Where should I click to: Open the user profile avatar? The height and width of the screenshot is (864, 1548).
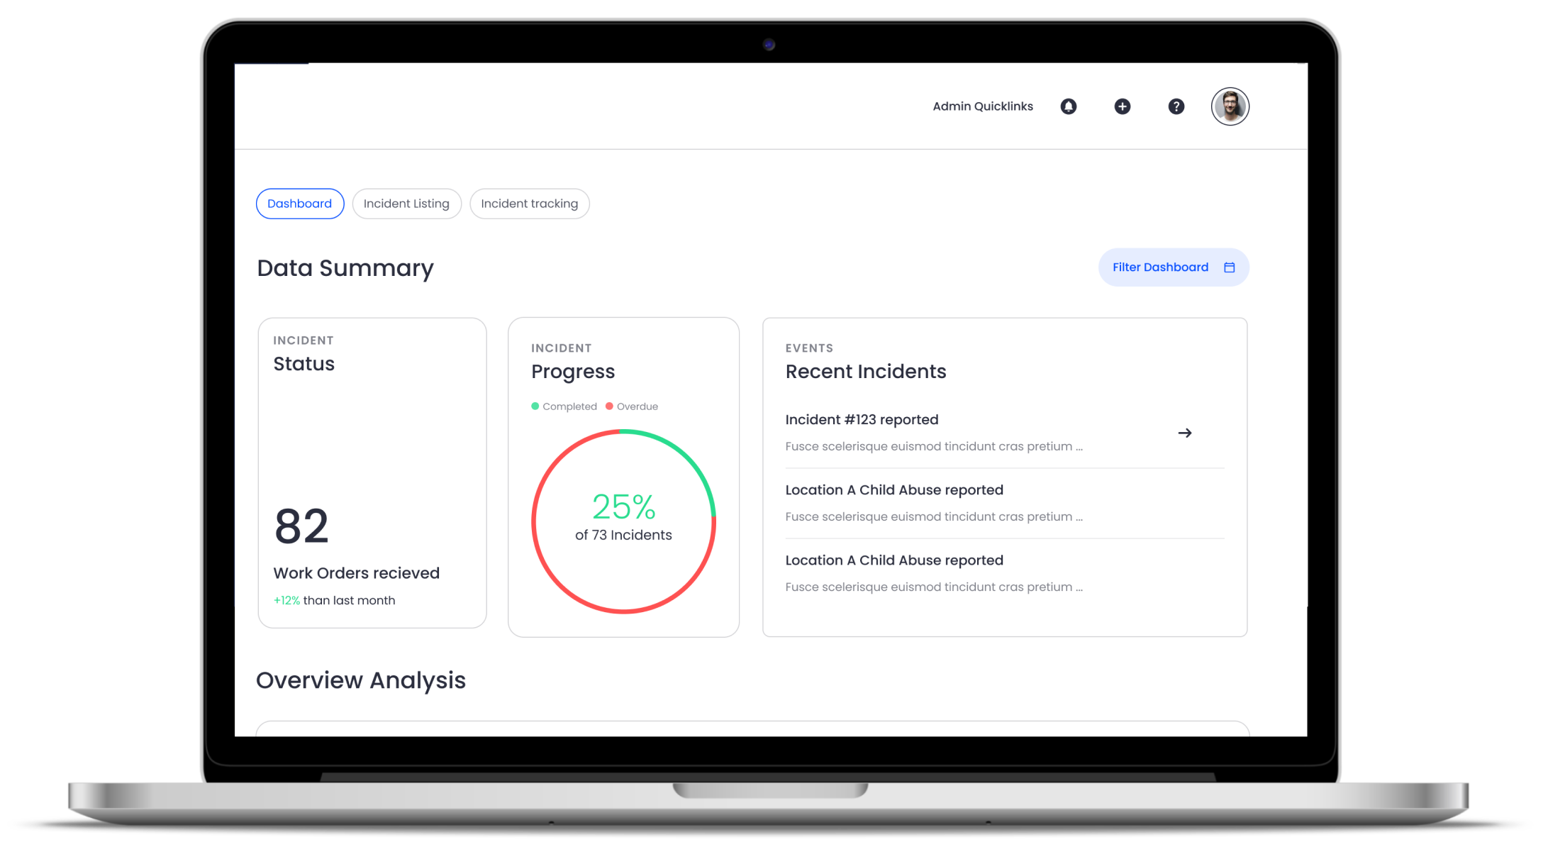pos(1230,106)
